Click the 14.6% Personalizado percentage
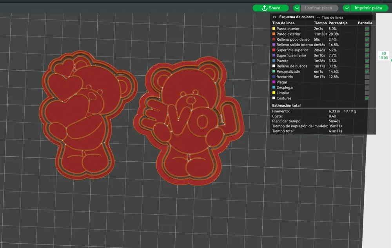The height and width of the screenshot is (248, 392). [x=334, y=71]
